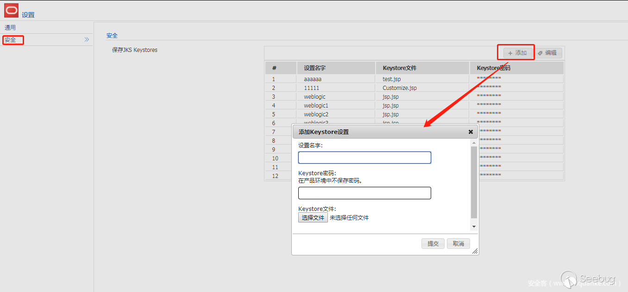The height and width of the screenshot is (292, 628).
Task: Click the Keystore文件 column header
Action: (400, 68)
